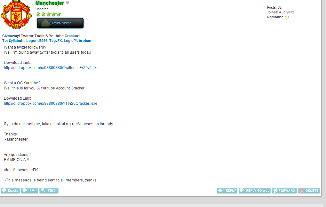This screenshot has width=326, height=207.
Task: Click the reputation value 92
Action: (287, 17)
